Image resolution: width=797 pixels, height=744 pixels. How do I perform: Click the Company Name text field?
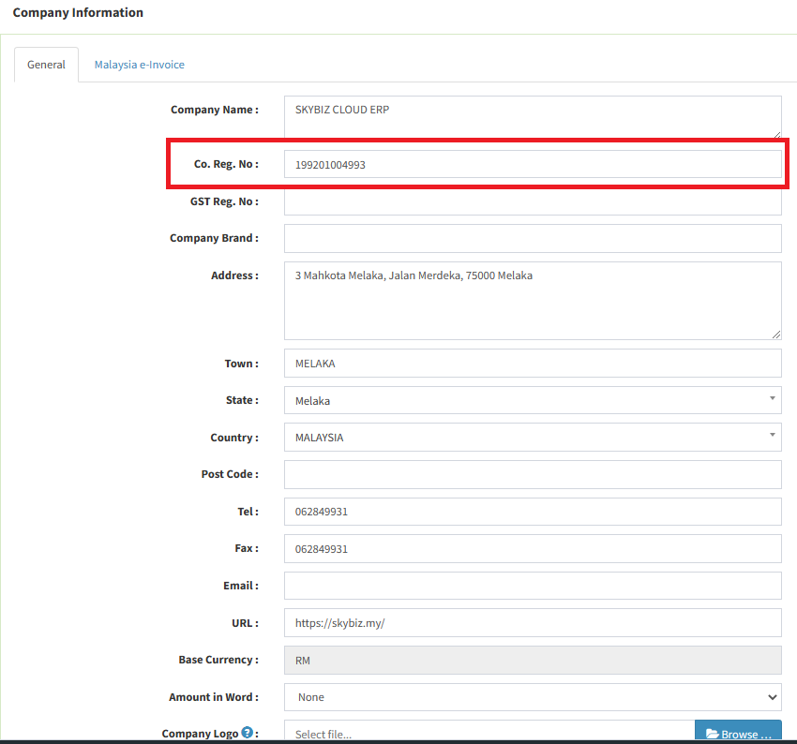point(532,117)
